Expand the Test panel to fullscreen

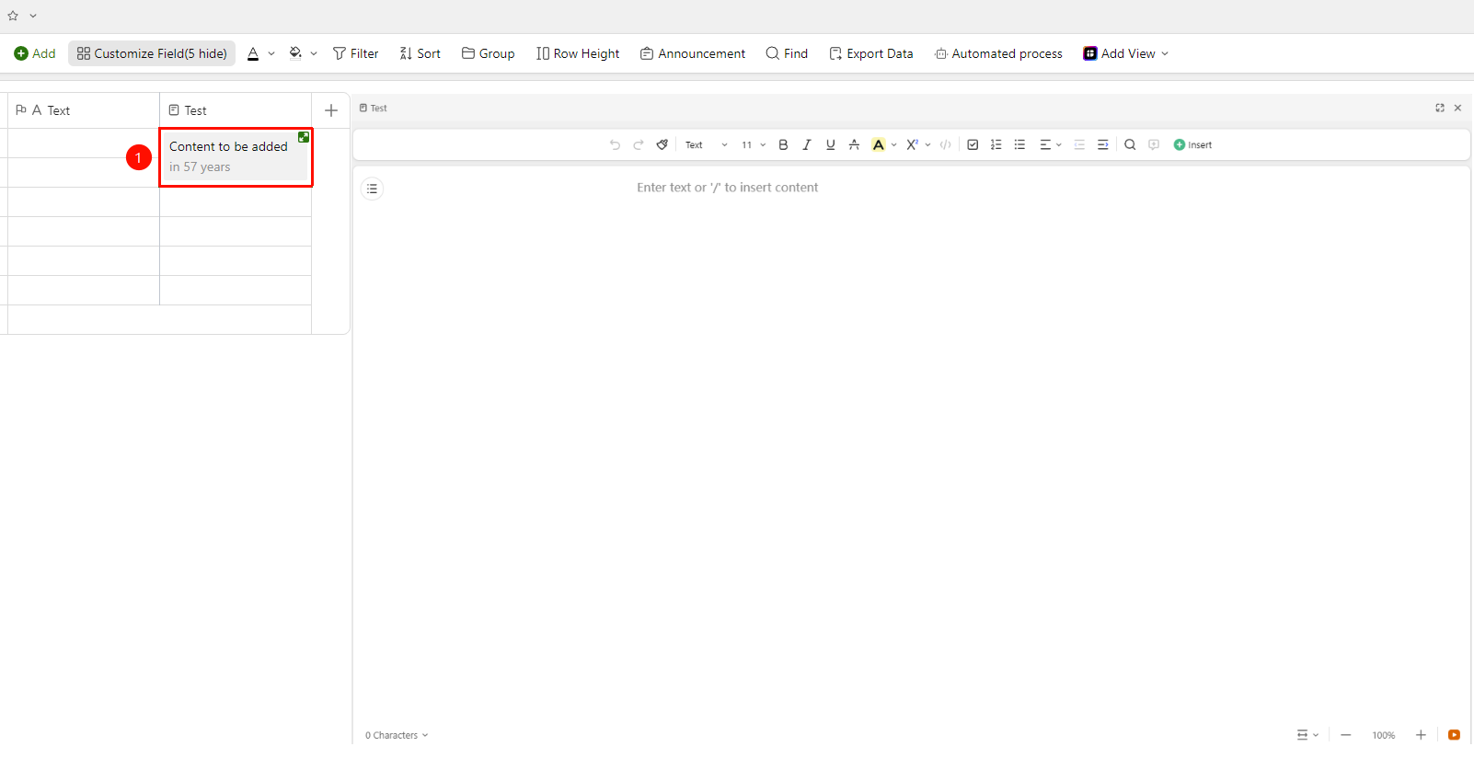click(1440, 108)
